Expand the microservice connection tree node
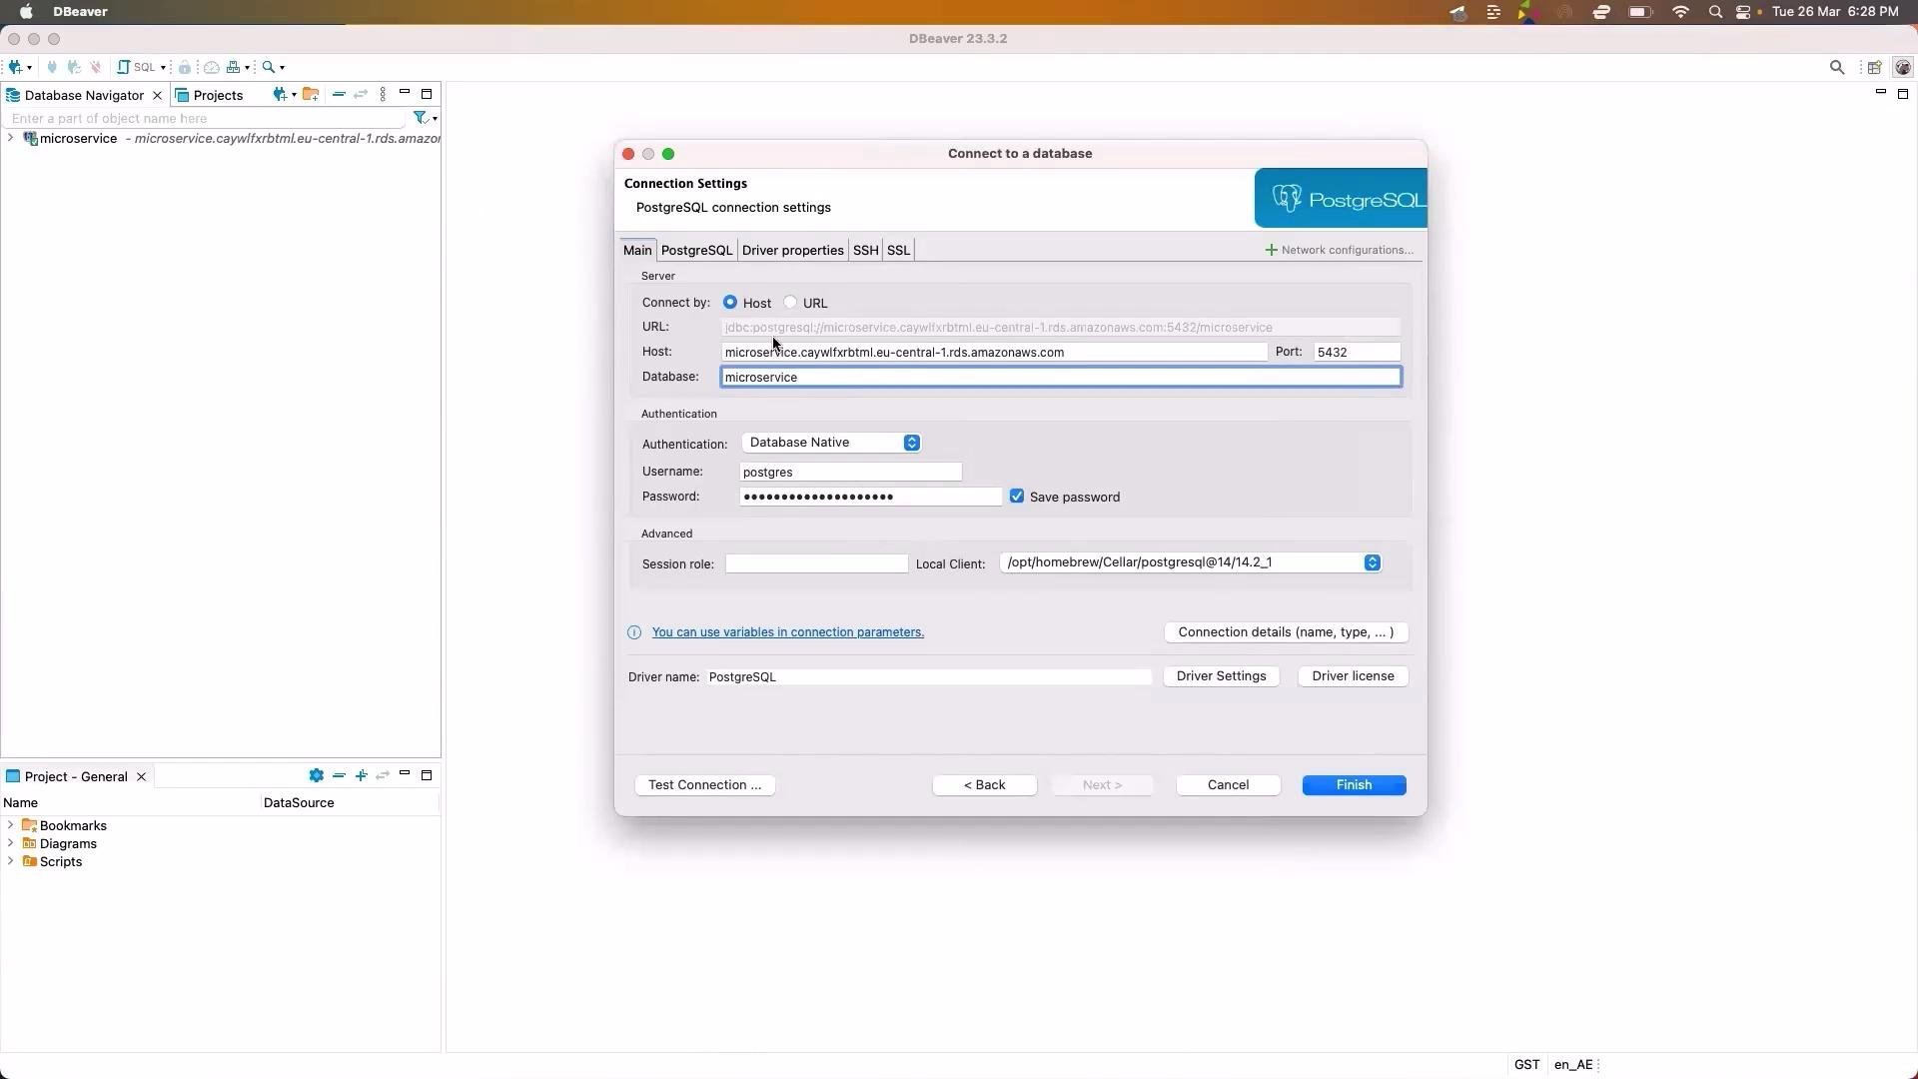 [x=10, y=138]
